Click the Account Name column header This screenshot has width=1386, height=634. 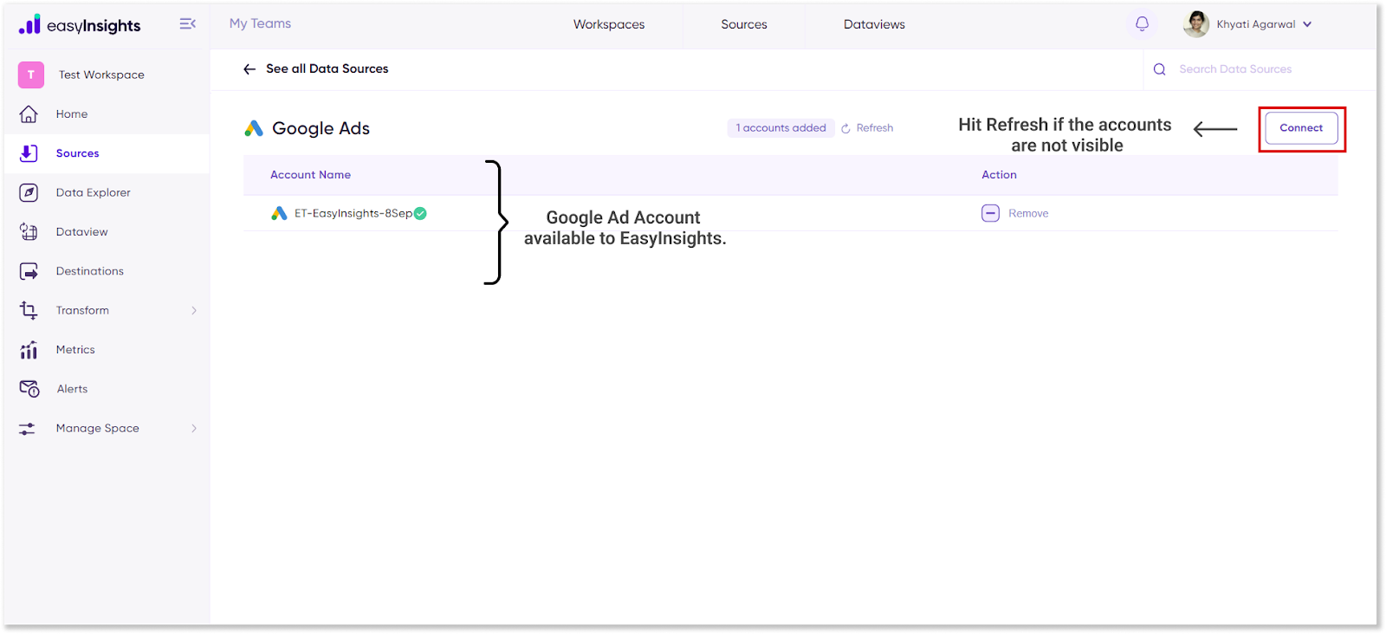[310, 175]
